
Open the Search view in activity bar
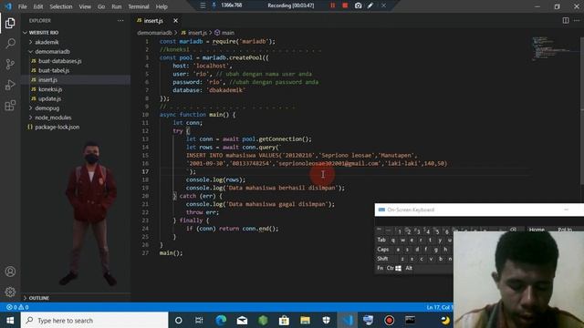[x=10, y=44]
